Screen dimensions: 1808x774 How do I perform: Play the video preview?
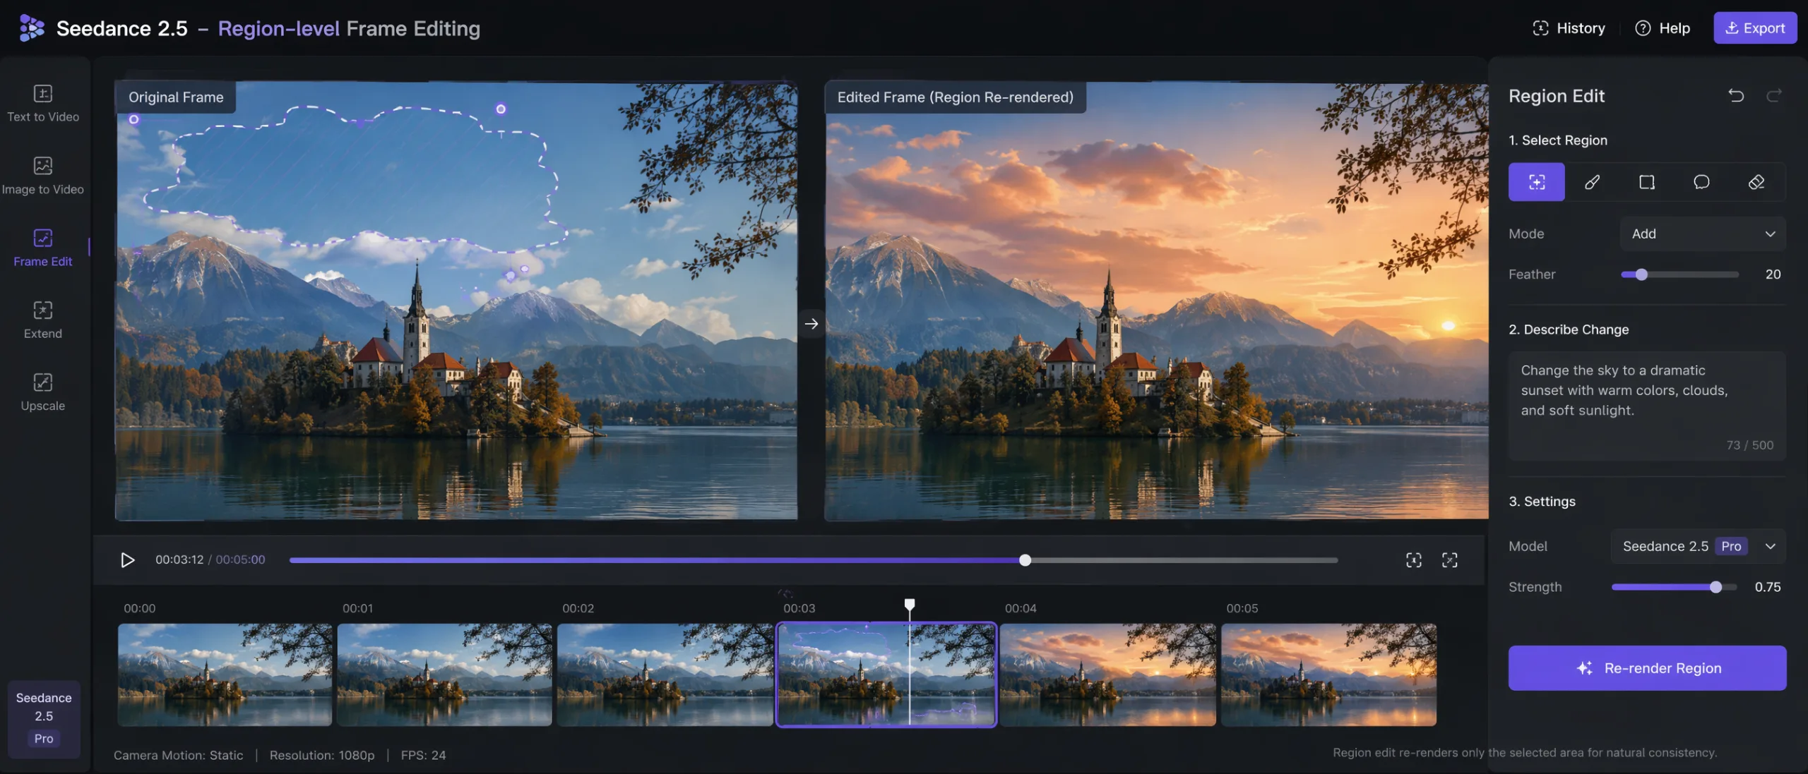[127, 560]
